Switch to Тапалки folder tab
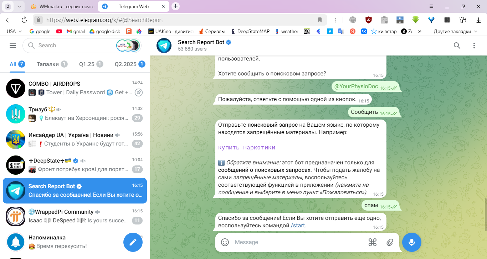Screen dimensions: 487x259 pos(52,64)
